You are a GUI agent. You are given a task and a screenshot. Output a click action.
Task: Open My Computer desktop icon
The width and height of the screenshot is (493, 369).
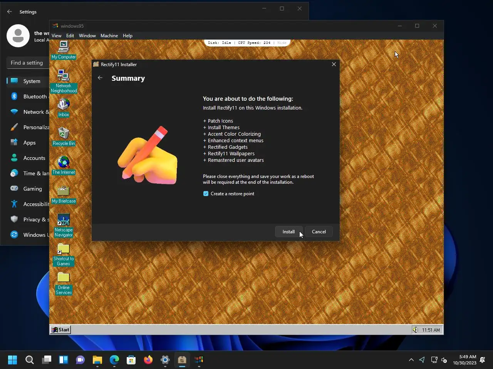click(x=64, y=50)
